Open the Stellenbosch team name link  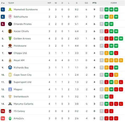coord(21,97)
